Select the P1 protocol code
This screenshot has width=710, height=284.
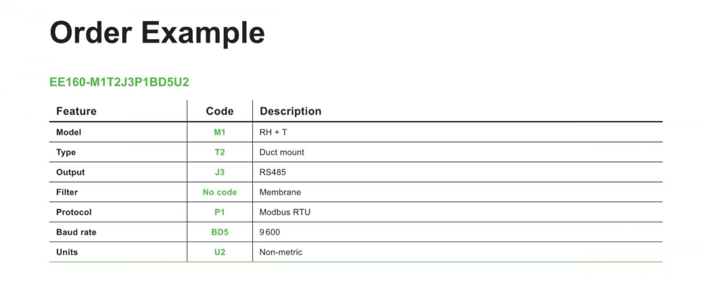pyautogui.click(x=220, y=212)
